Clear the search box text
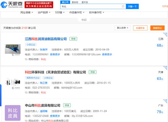Viewport: 168px width, 122px height. 123,6
